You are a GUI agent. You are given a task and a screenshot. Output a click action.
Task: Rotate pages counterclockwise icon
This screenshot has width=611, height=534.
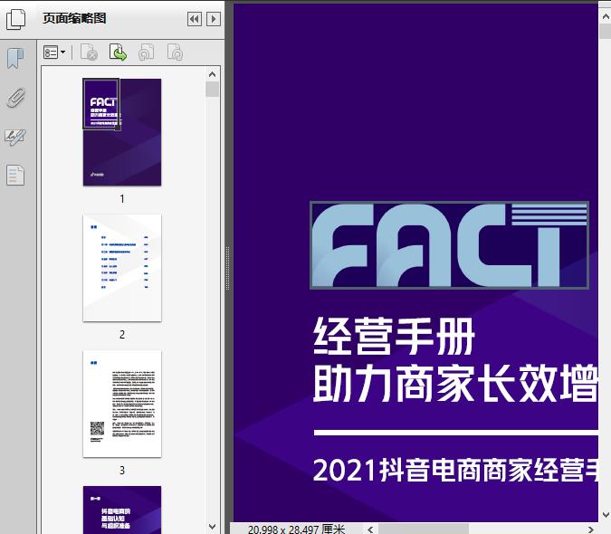(x=147, y=52)
